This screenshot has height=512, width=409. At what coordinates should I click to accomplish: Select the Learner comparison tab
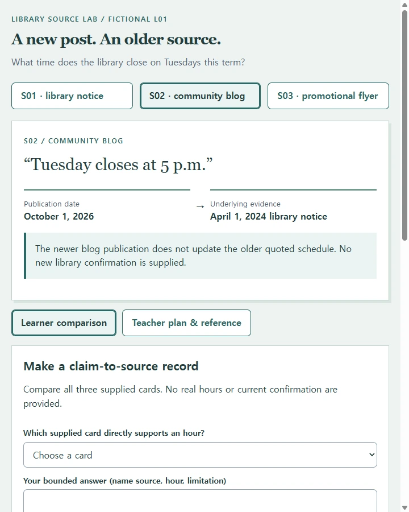tap(64, 323)
